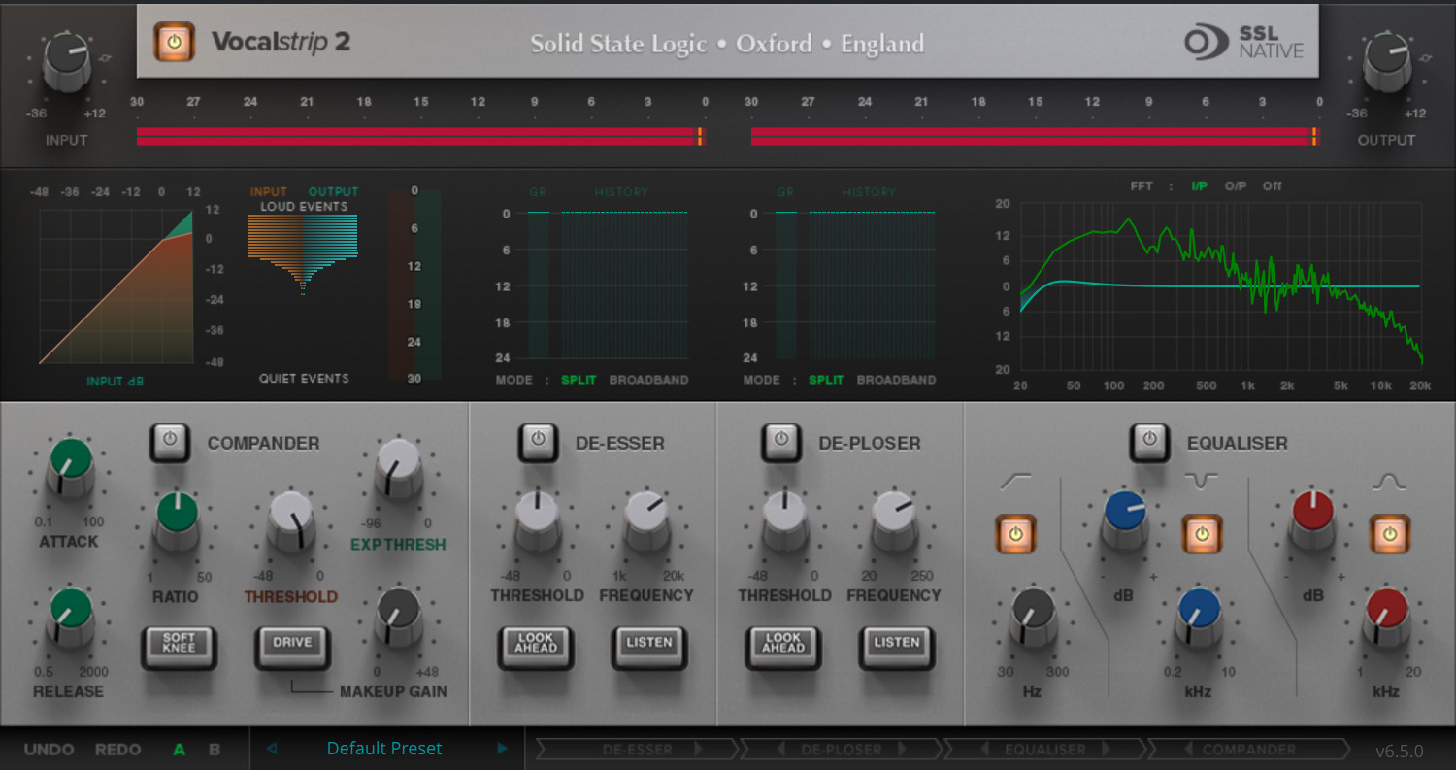The image size is (1456, 770).
Task: Set De-Esser mode to Broadband
Action: coord(648,380)
